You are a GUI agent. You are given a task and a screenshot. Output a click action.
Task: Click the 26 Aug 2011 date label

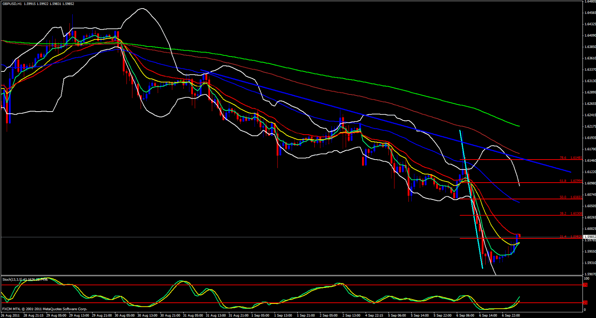(10, 315)
